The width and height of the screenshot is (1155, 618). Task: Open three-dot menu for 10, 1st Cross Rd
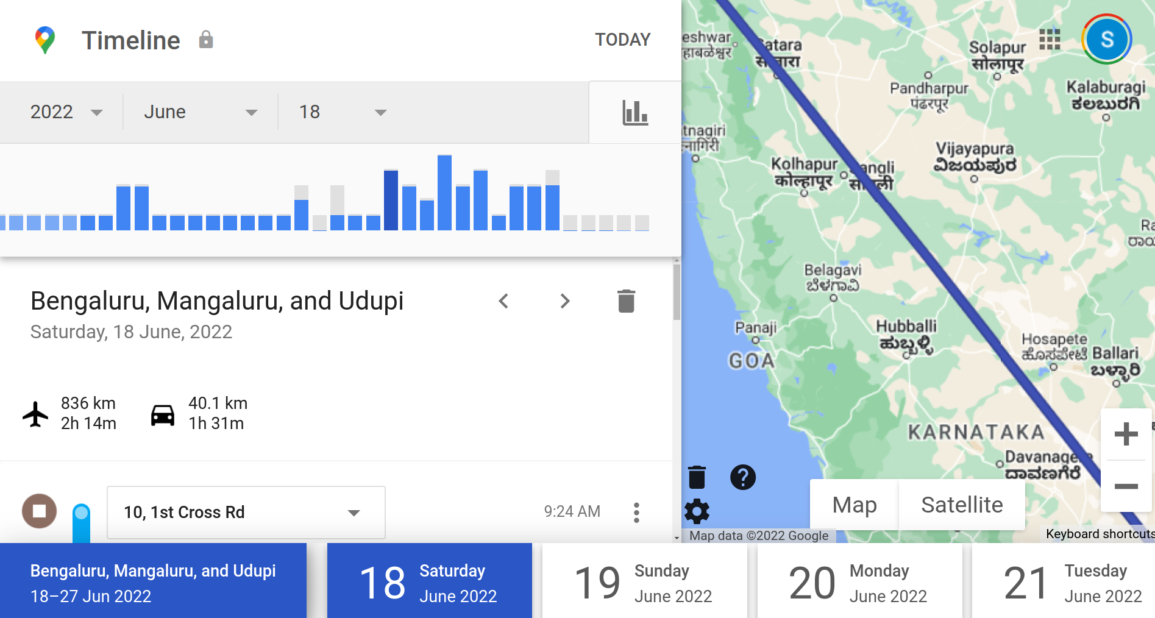pos(636,513)
